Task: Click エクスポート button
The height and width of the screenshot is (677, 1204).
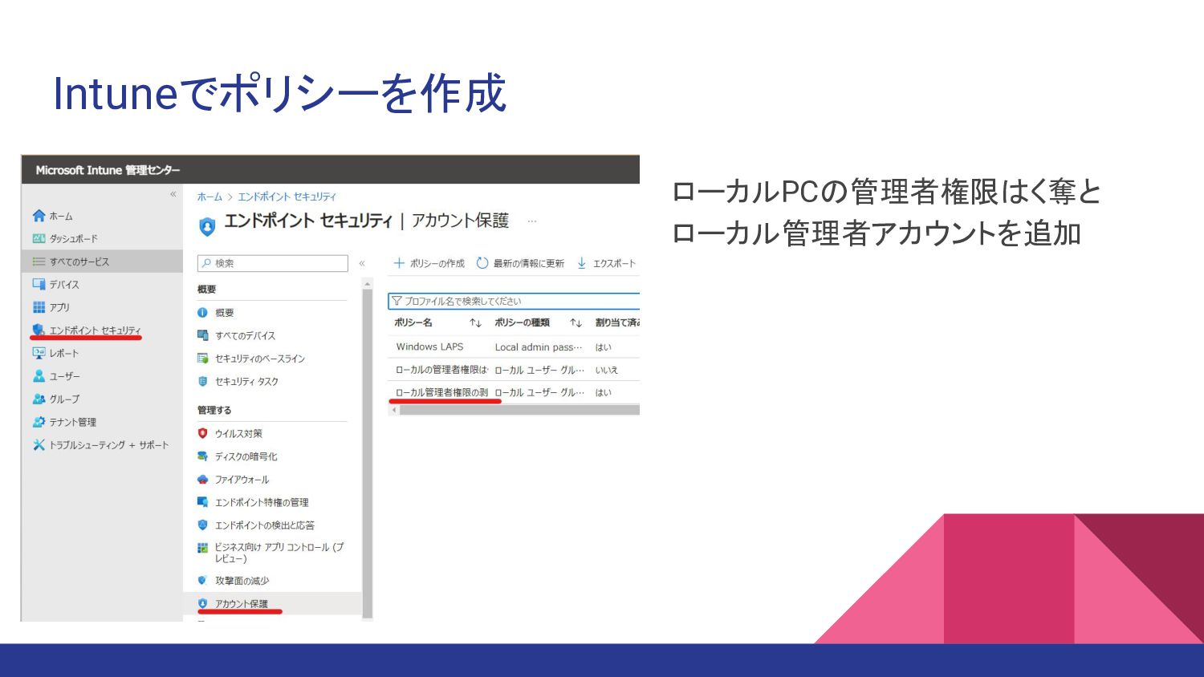Action: [x=606, y=263]
